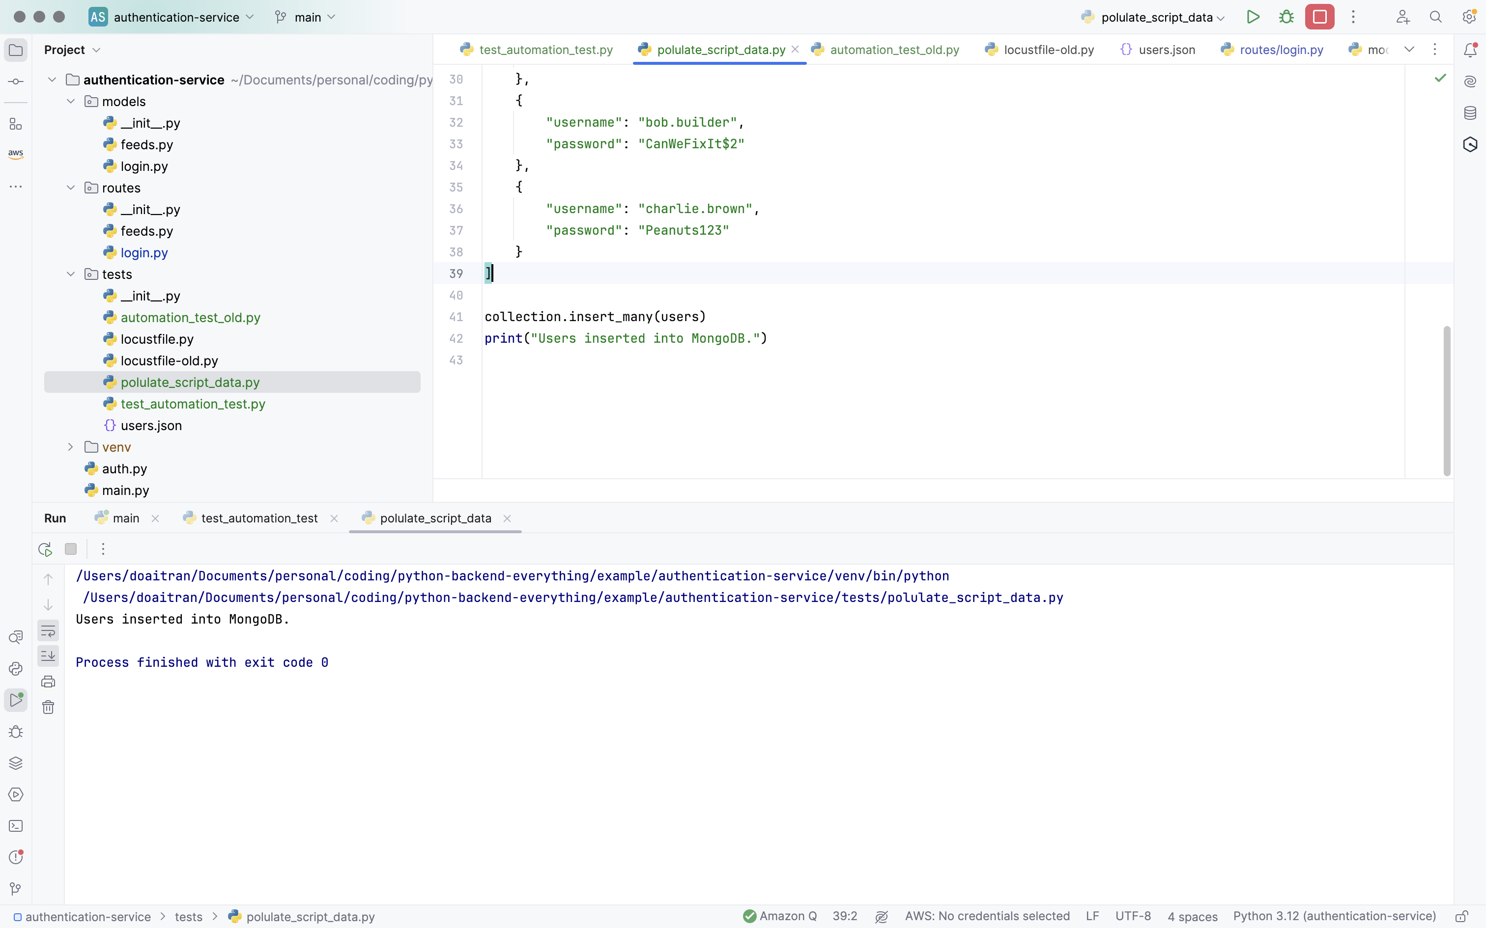Click Amazon Q status bar widget
Viewport: 1486px width, 928px height.
780,916
